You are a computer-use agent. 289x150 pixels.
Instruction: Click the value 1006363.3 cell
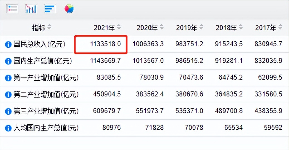148,44
